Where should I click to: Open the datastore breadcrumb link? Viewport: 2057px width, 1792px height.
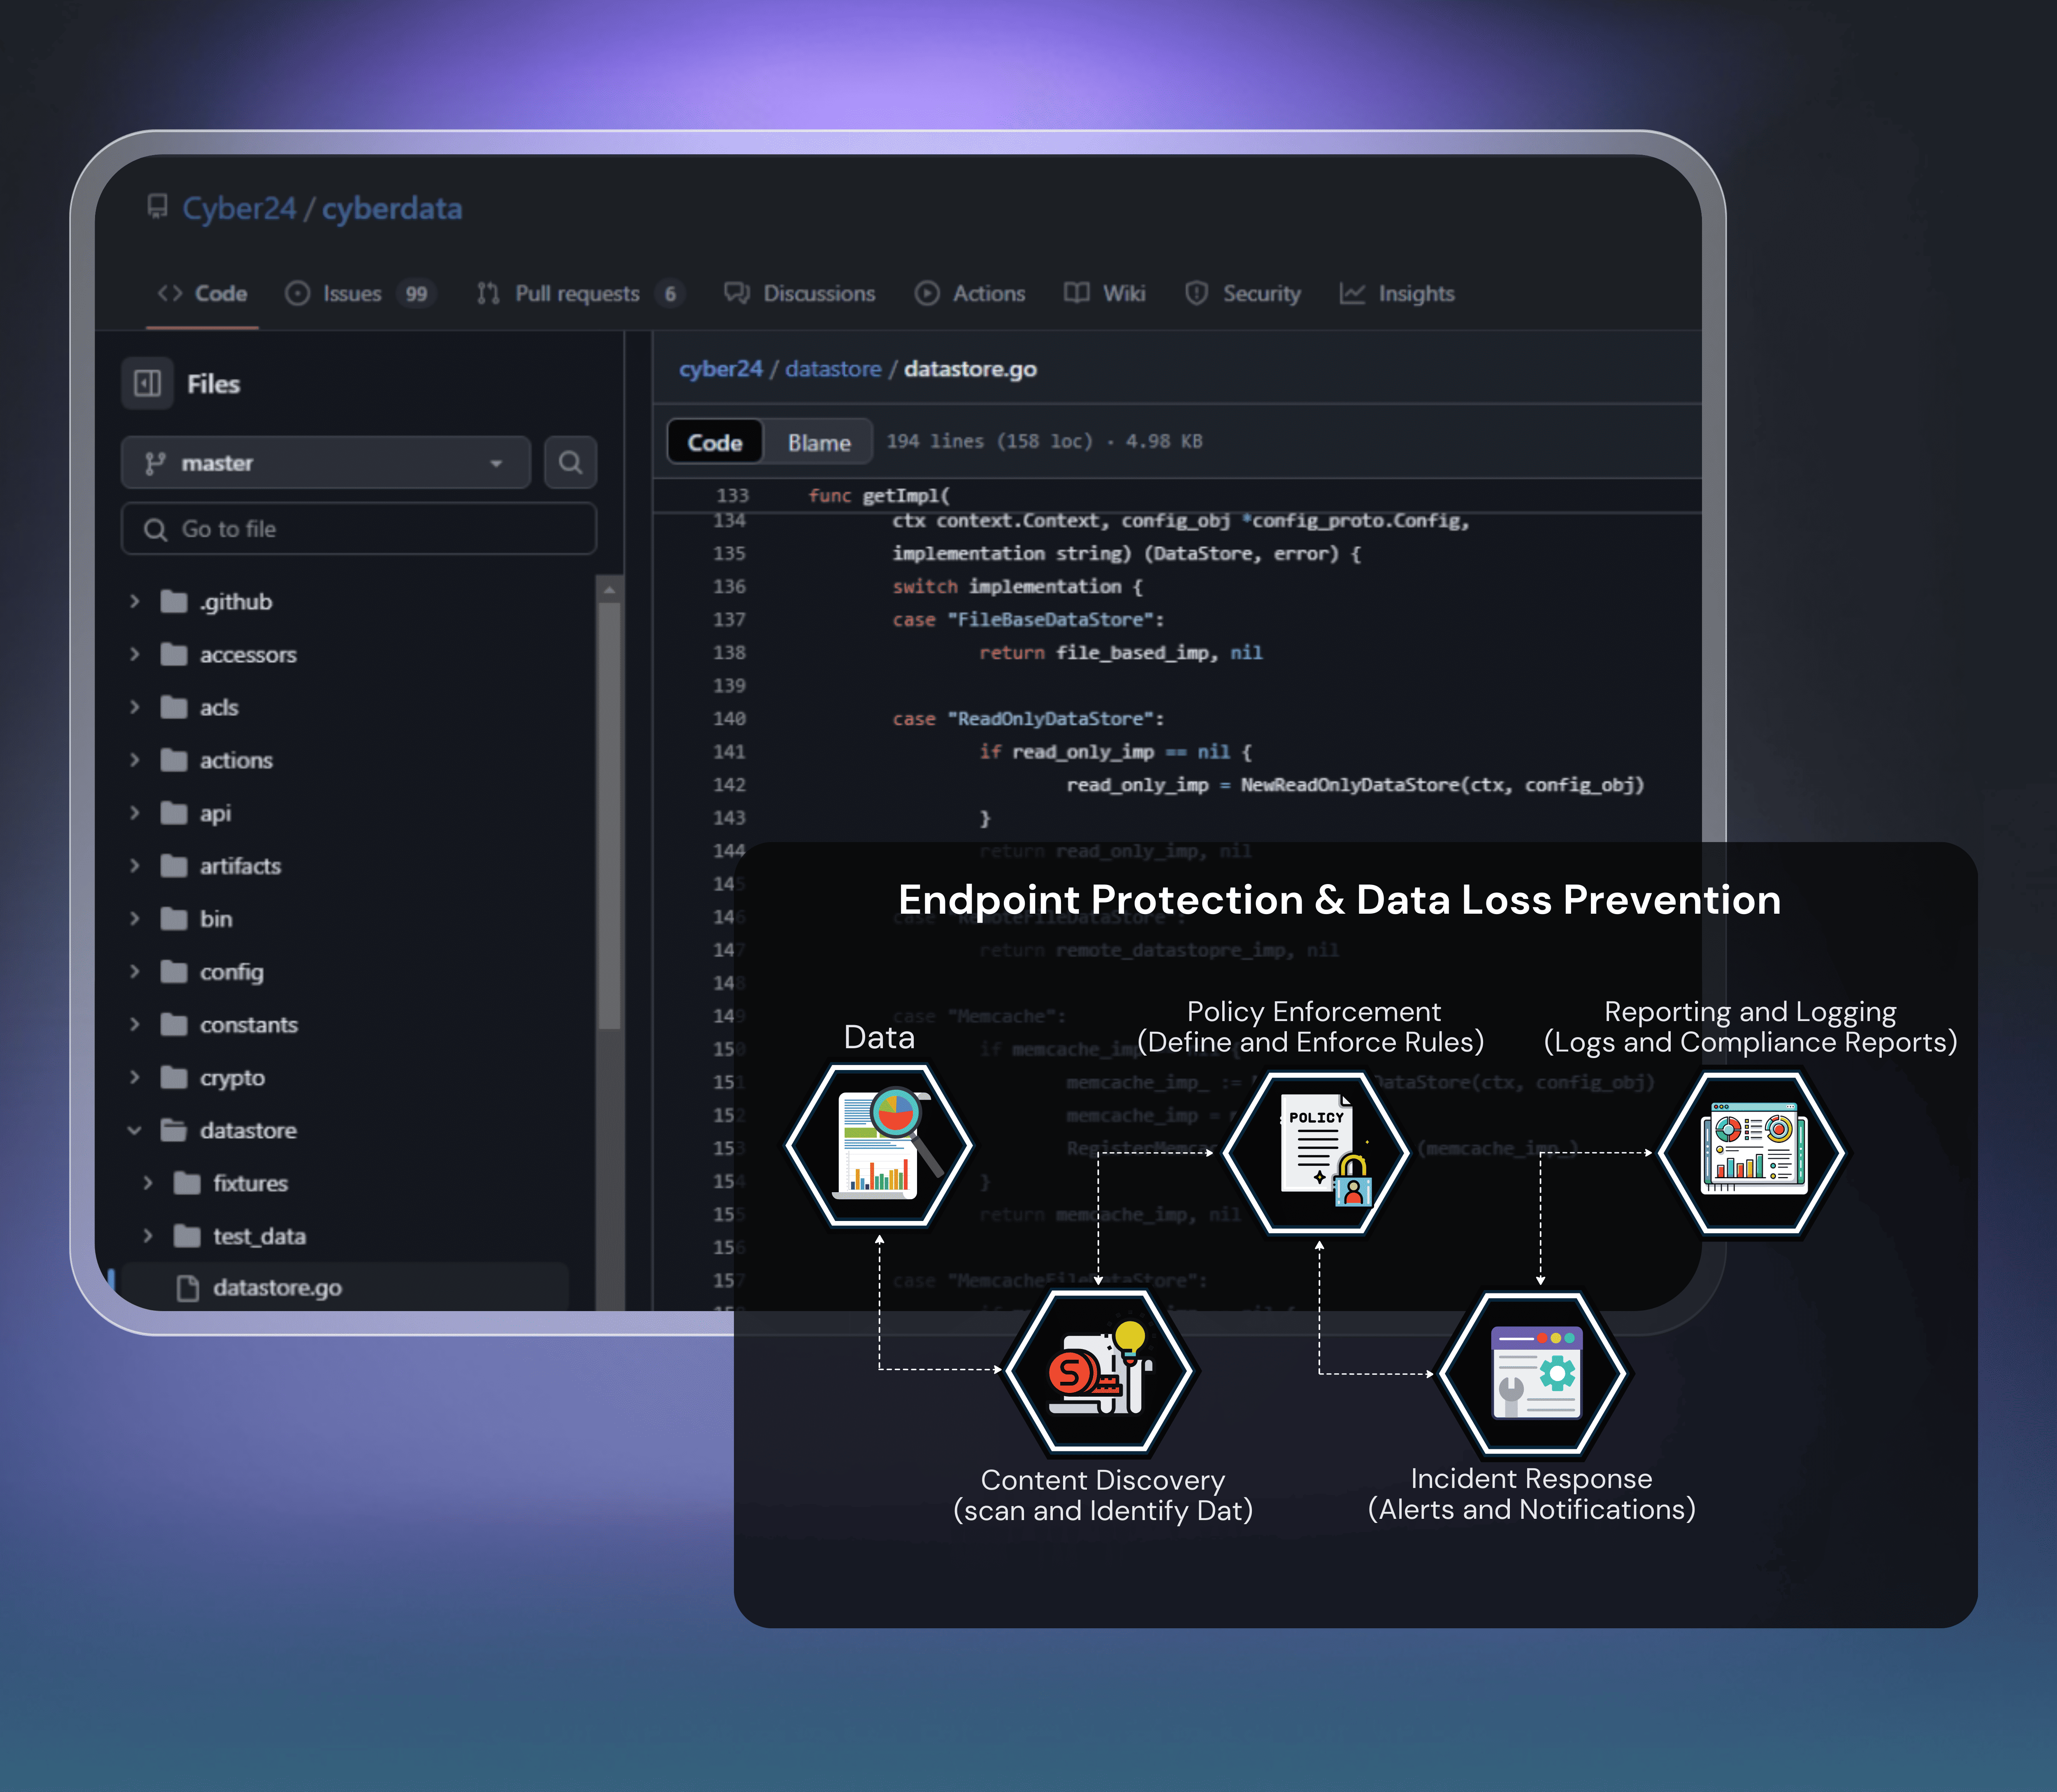point(833,368)
